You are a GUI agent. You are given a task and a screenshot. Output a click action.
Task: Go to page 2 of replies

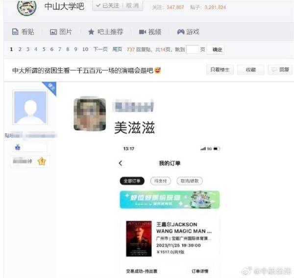pos(20,49)
